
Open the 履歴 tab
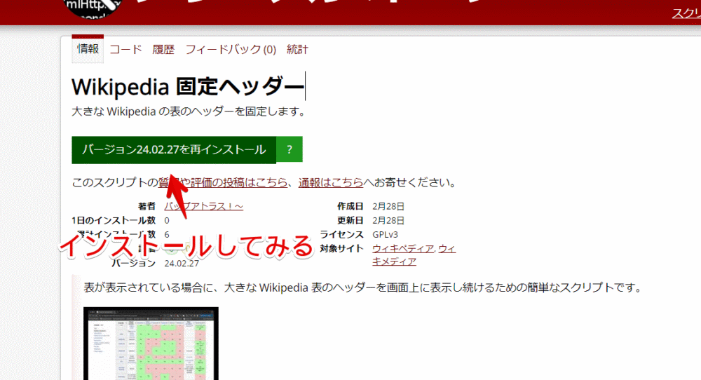click(163, 49)
